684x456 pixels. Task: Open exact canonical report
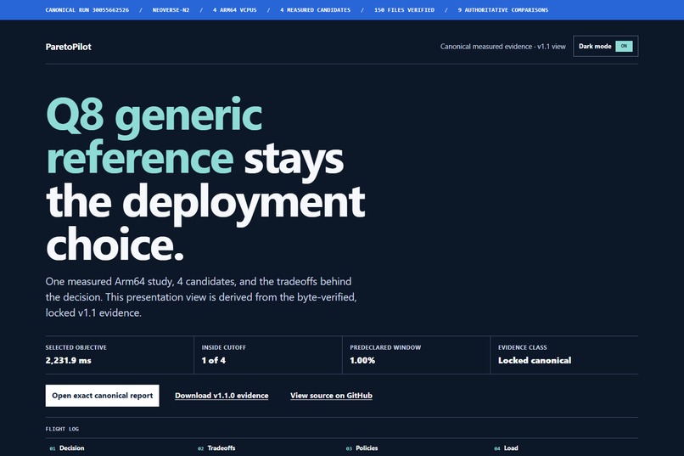pos(102,396)
